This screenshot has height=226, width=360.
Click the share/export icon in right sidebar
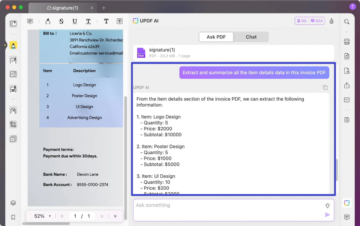pyautogui.click(x=346, y=85)
